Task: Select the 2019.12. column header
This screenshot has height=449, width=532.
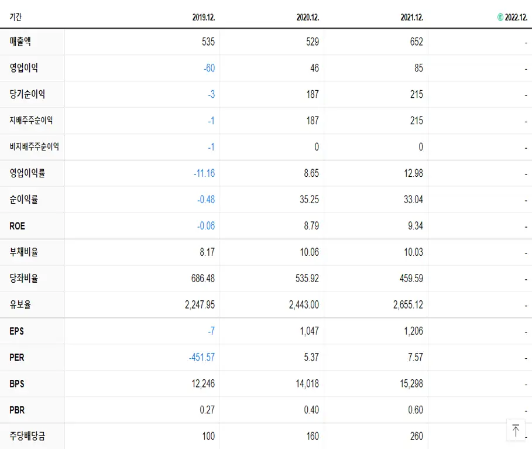Action: 204,18
